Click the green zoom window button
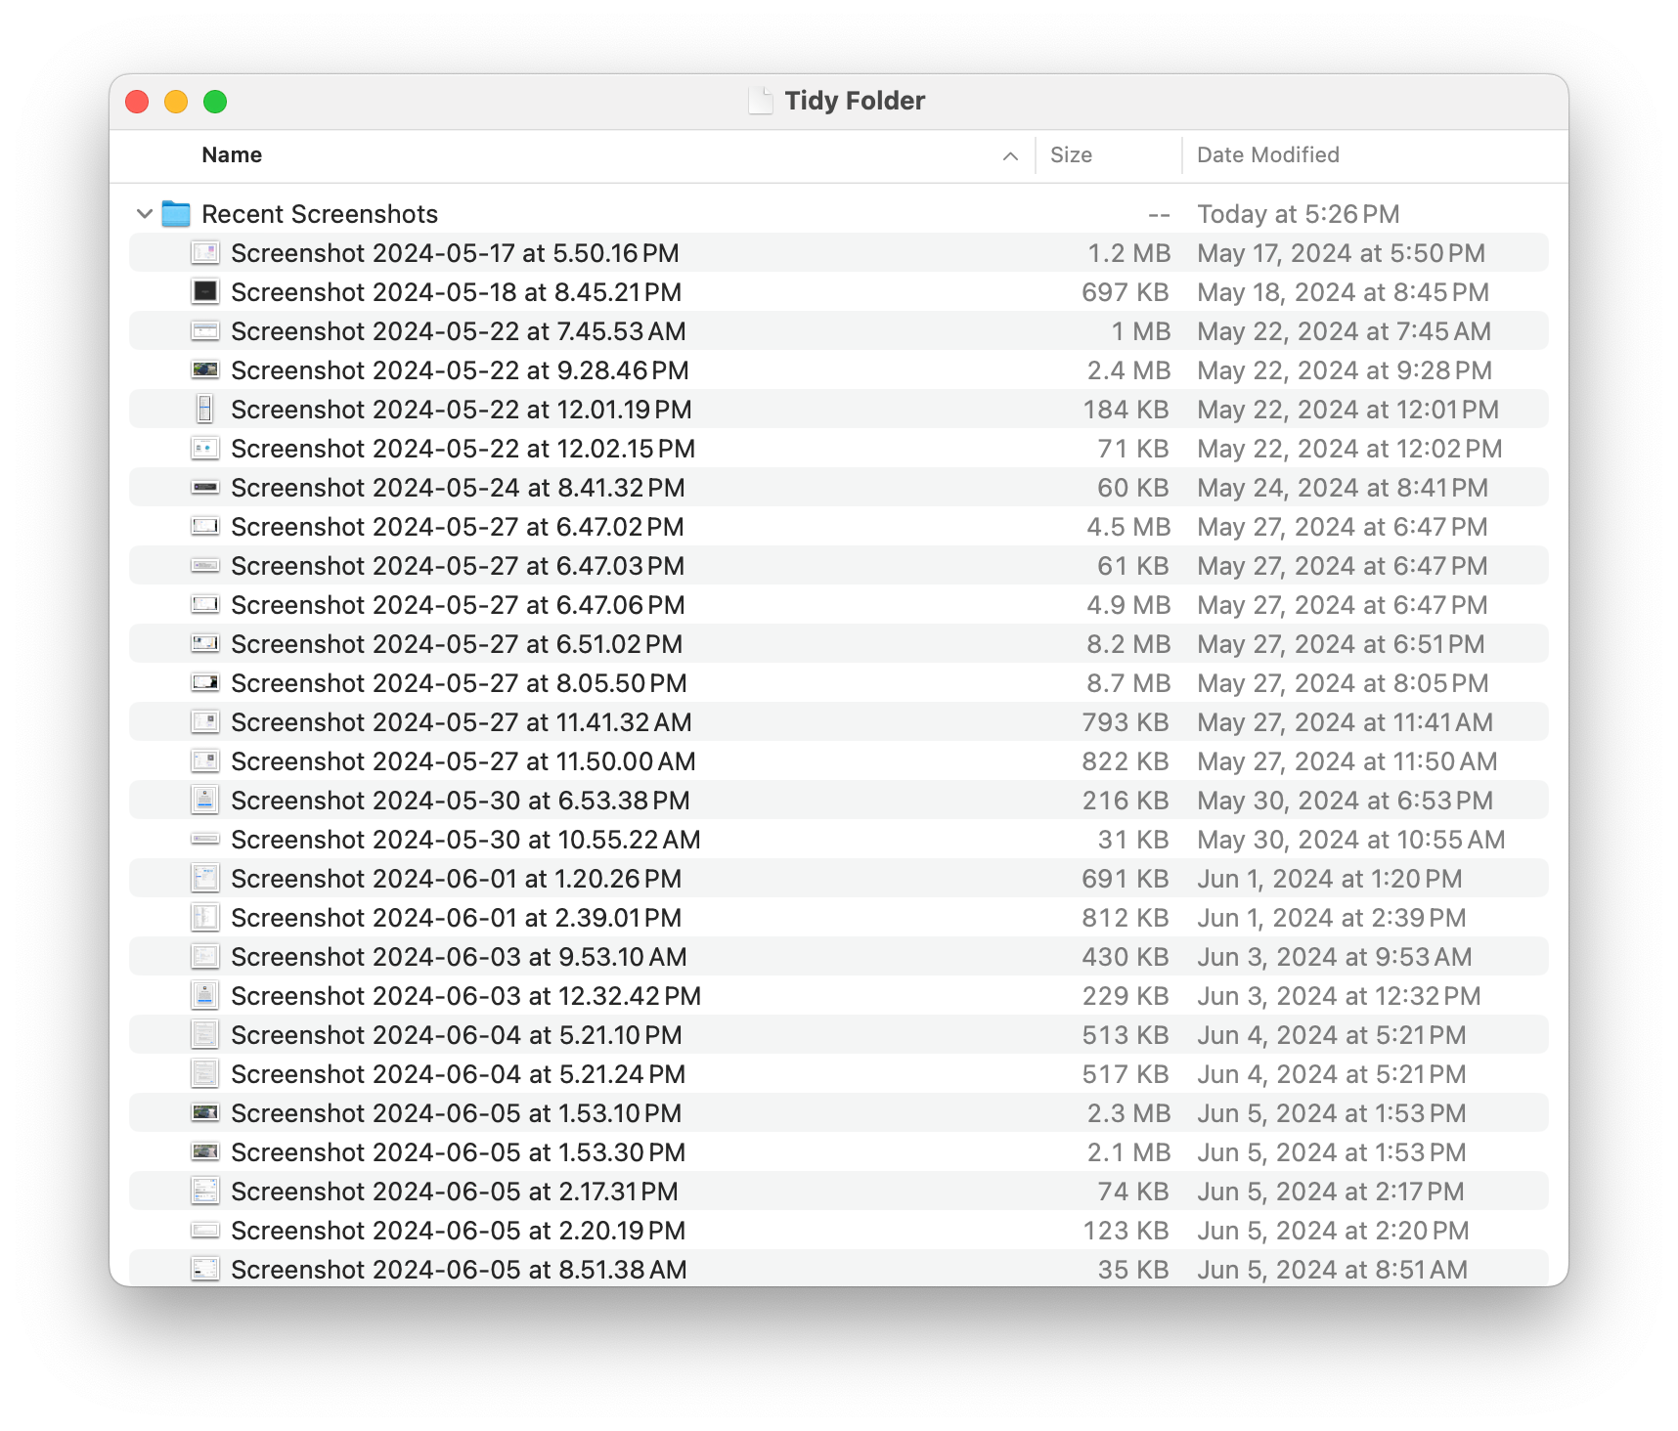 (215, 102)
